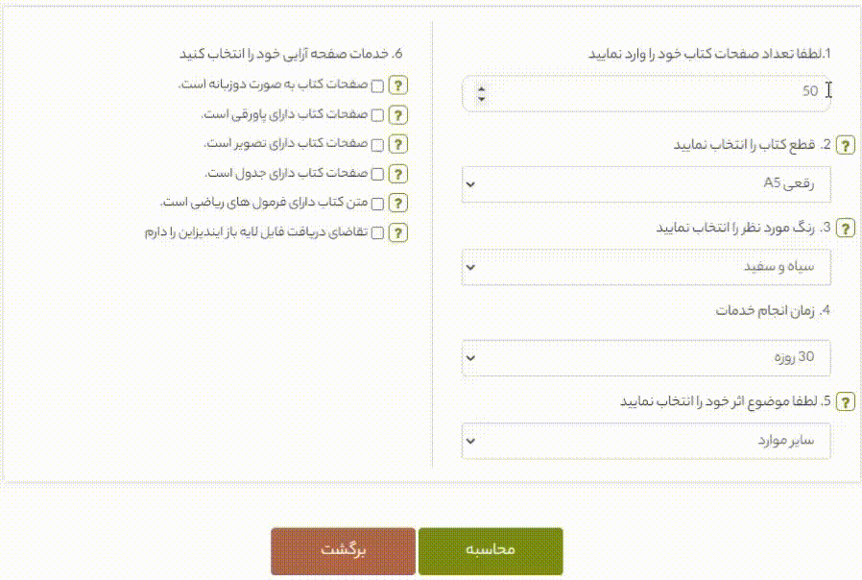Open the color dropdown showing 'سیاه و سفید'

coord(645,267)
